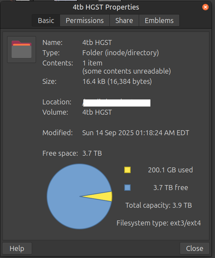This screenshot has width=215, height=258.
Task: Click the blue free-space legend swatch
Action: pos(127,188)
